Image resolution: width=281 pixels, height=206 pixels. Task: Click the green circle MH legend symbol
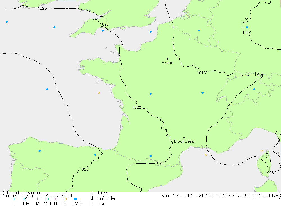(x=47, y=199)
